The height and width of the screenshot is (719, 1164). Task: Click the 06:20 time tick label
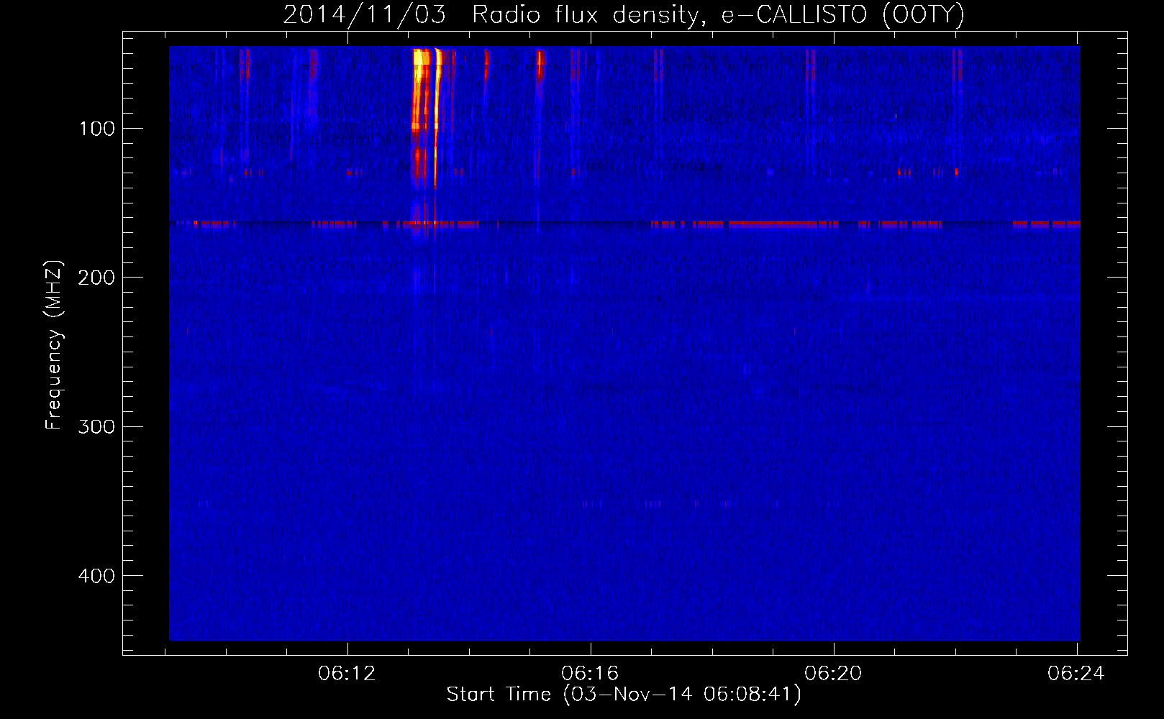pos(833,674)
